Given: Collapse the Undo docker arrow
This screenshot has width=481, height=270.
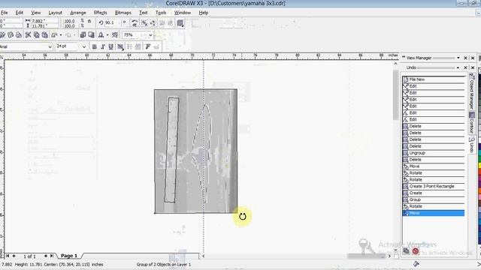Looking at the screenshot, I should point(458,67).
